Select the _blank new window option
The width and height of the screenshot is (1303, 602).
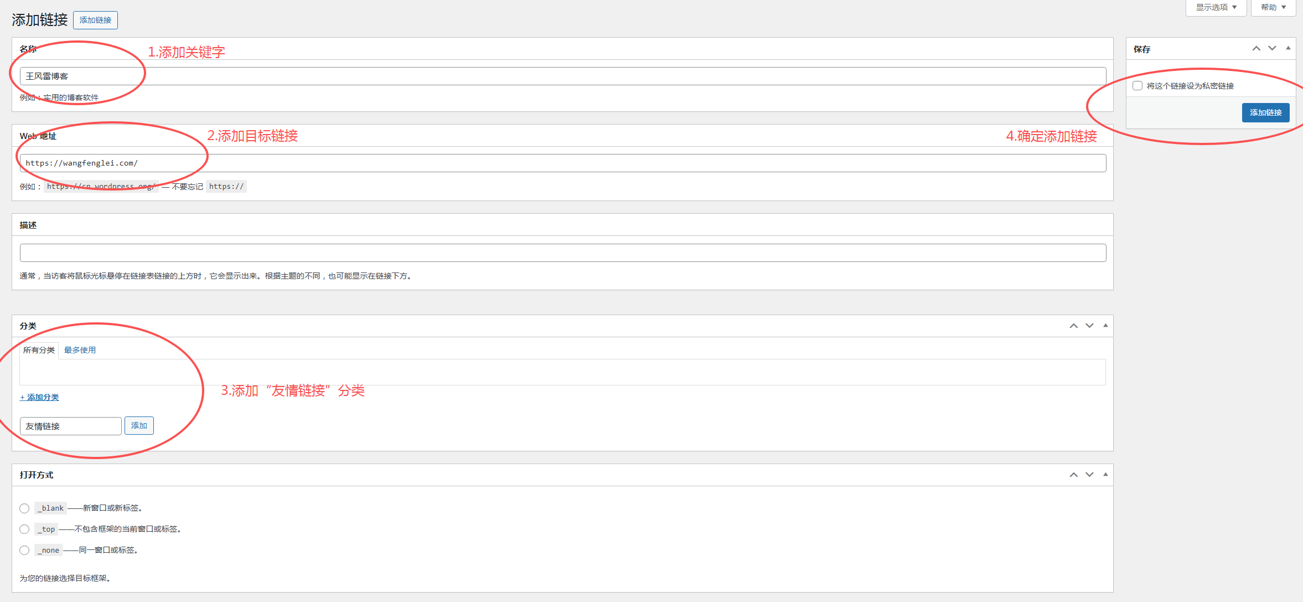coord(24,508)
